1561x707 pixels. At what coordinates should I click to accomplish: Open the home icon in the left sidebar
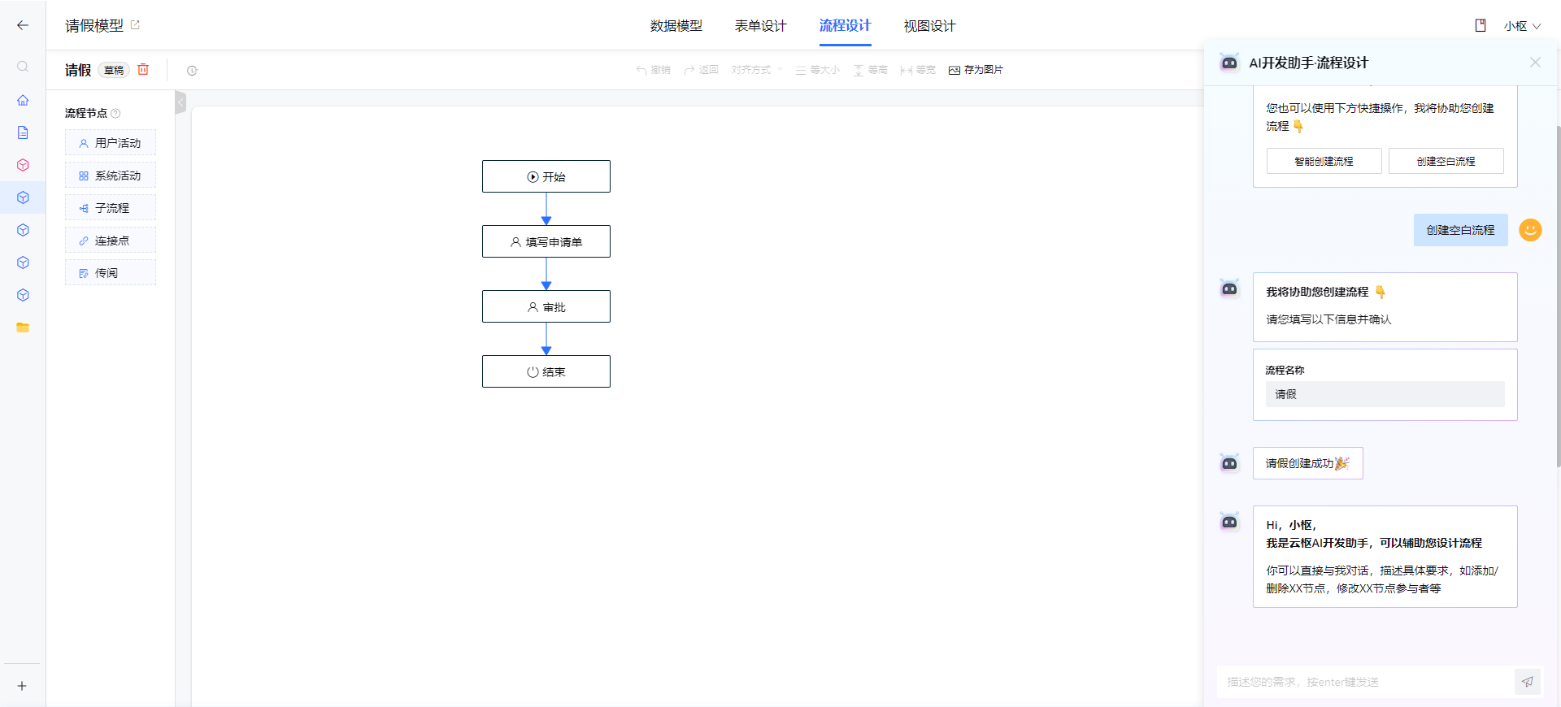(x=23, y=100)
